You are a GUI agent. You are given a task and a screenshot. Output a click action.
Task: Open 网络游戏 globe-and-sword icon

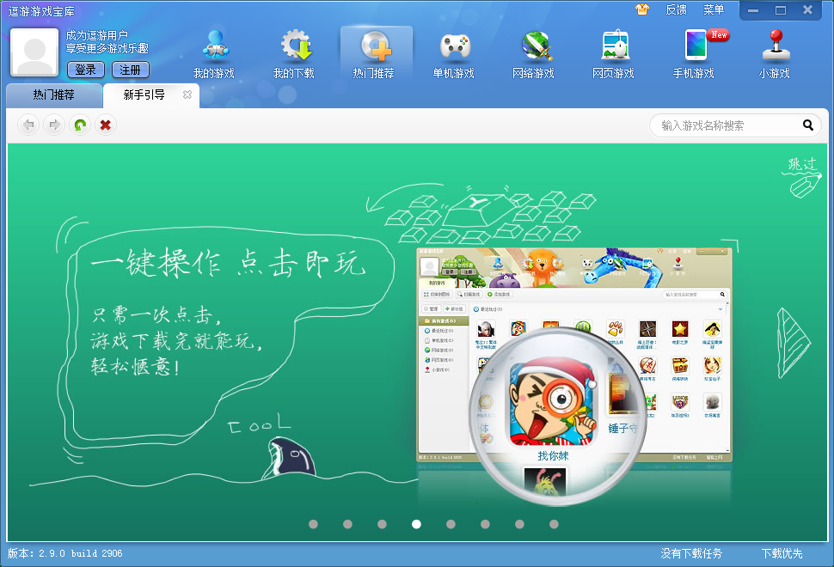click(x=533, y=53)
